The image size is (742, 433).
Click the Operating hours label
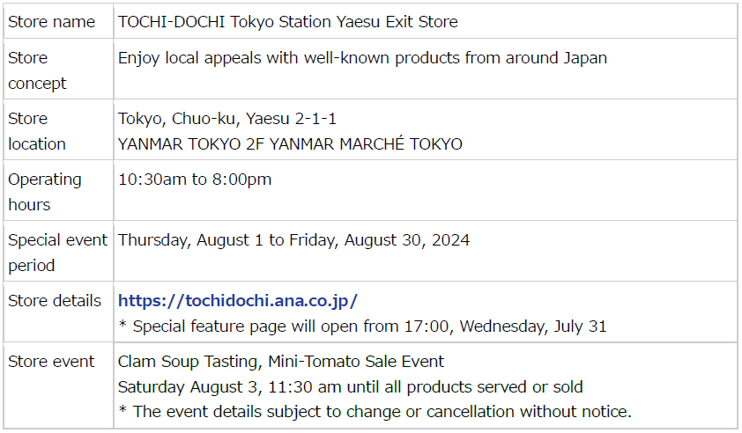click(x=44, y=192)
